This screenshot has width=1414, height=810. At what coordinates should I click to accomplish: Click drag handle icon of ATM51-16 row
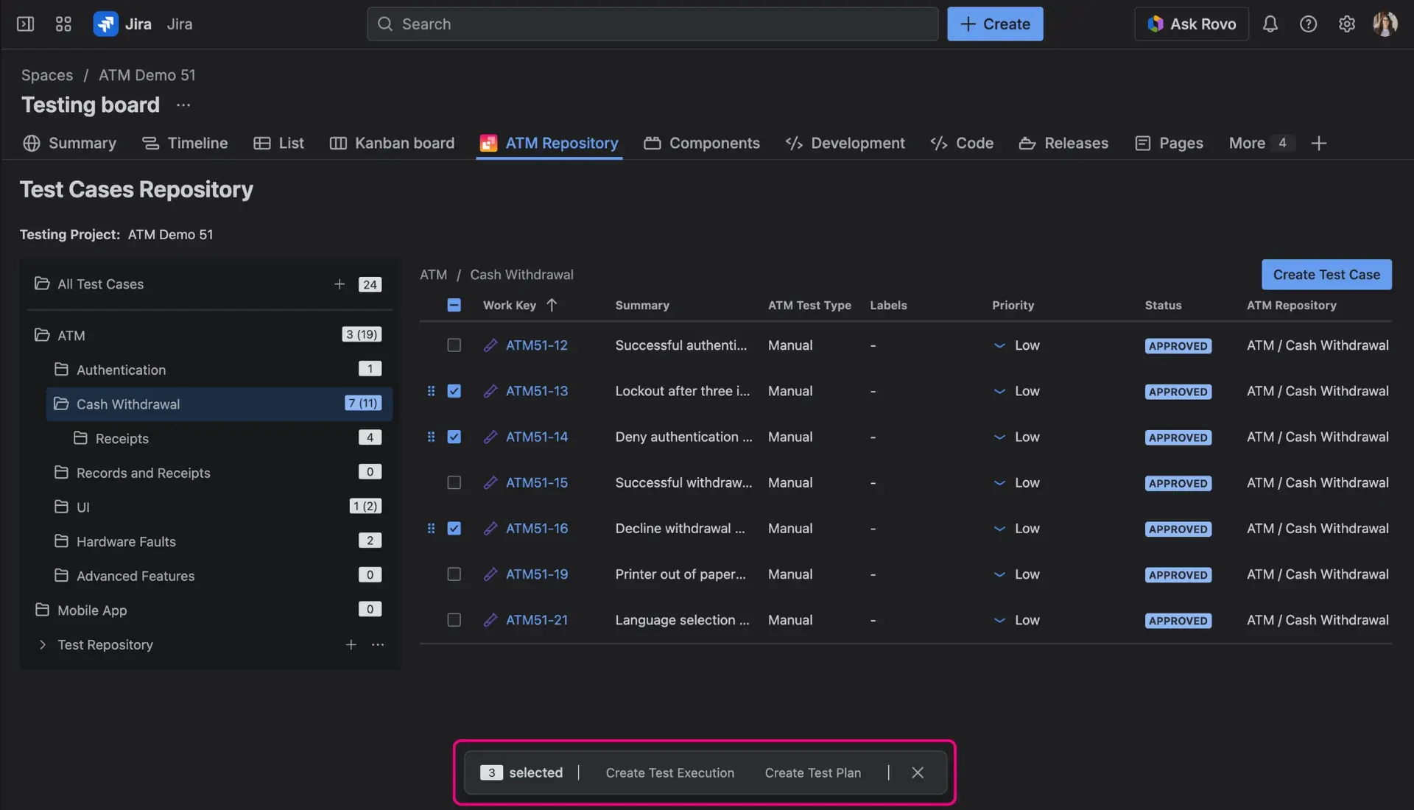[x=431, y=528]
